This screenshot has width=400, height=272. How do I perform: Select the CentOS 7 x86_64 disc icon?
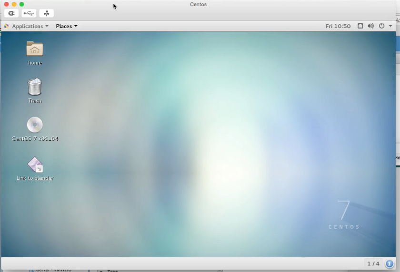(35, 125)
